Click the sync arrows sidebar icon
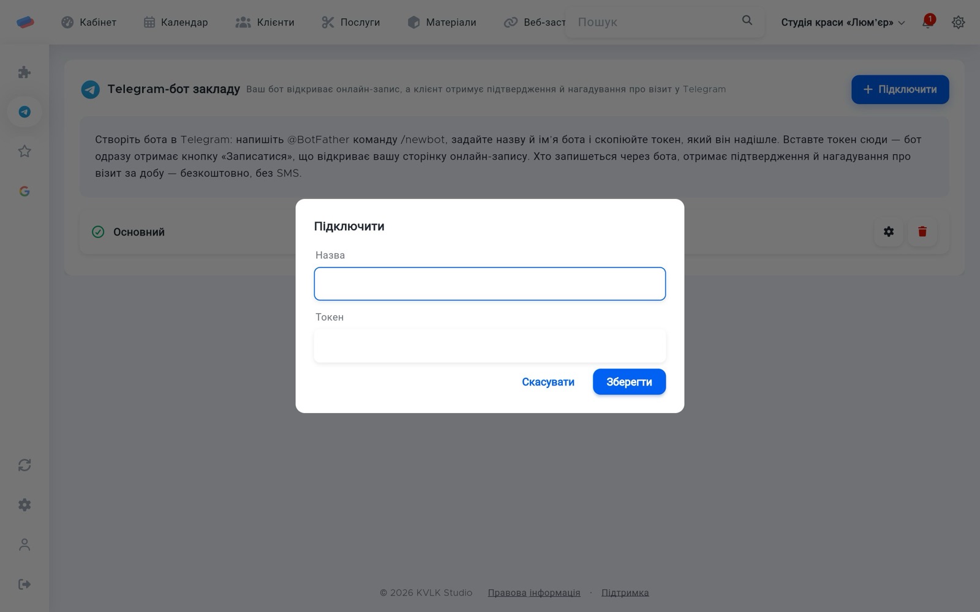This screenshot has width=980, height=612. click(x=24, y=465)
